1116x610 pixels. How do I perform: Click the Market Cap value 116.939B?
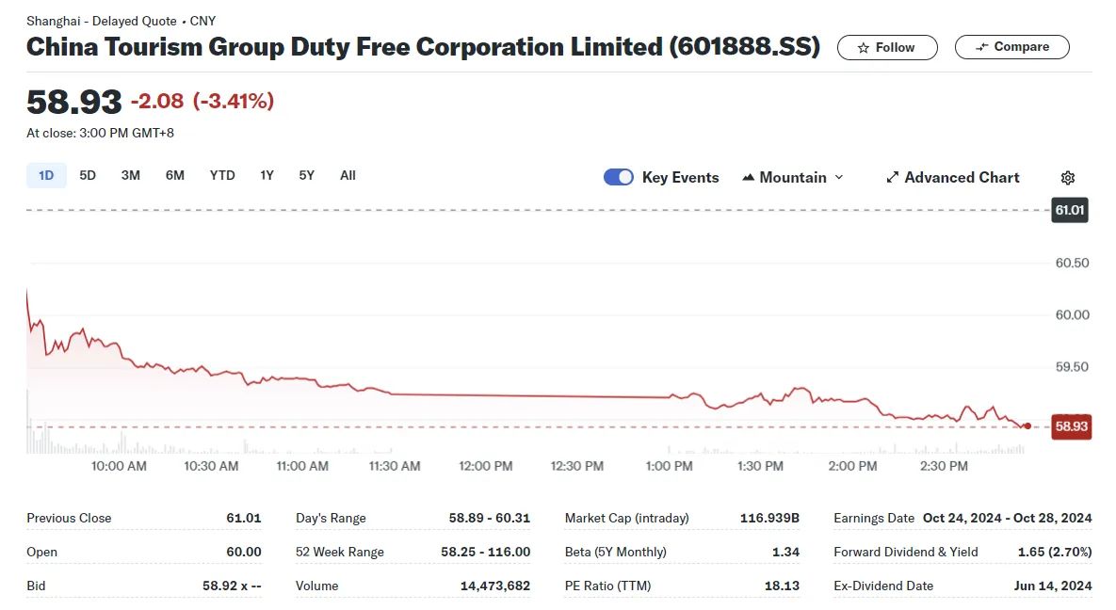coord(769,518)
